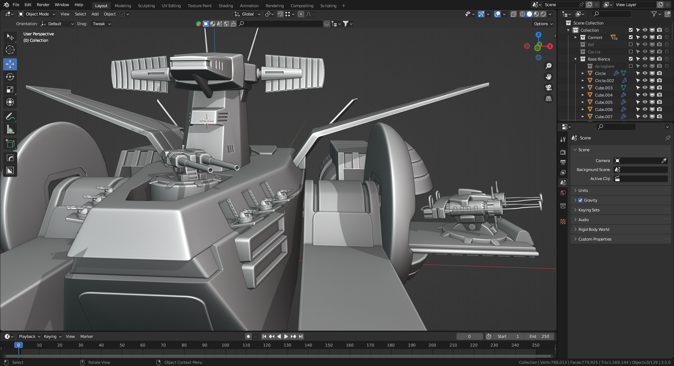
Task: Click the pan view hand icon
Action: pyautogui.click(x=549, y=77)
